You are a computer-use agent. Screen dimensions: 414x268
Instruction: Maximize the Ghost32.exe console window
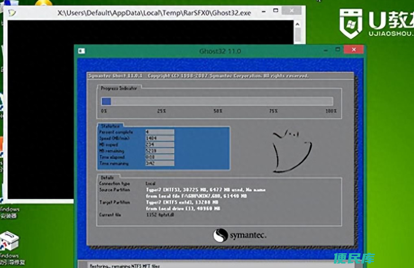click(276, 11)
